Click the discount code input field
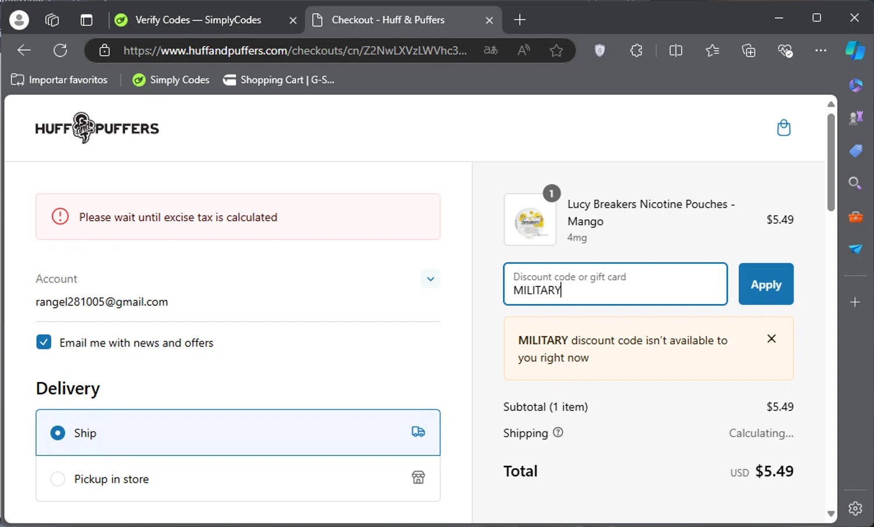This screenshot has height=527, width=874. click(615, 284)
